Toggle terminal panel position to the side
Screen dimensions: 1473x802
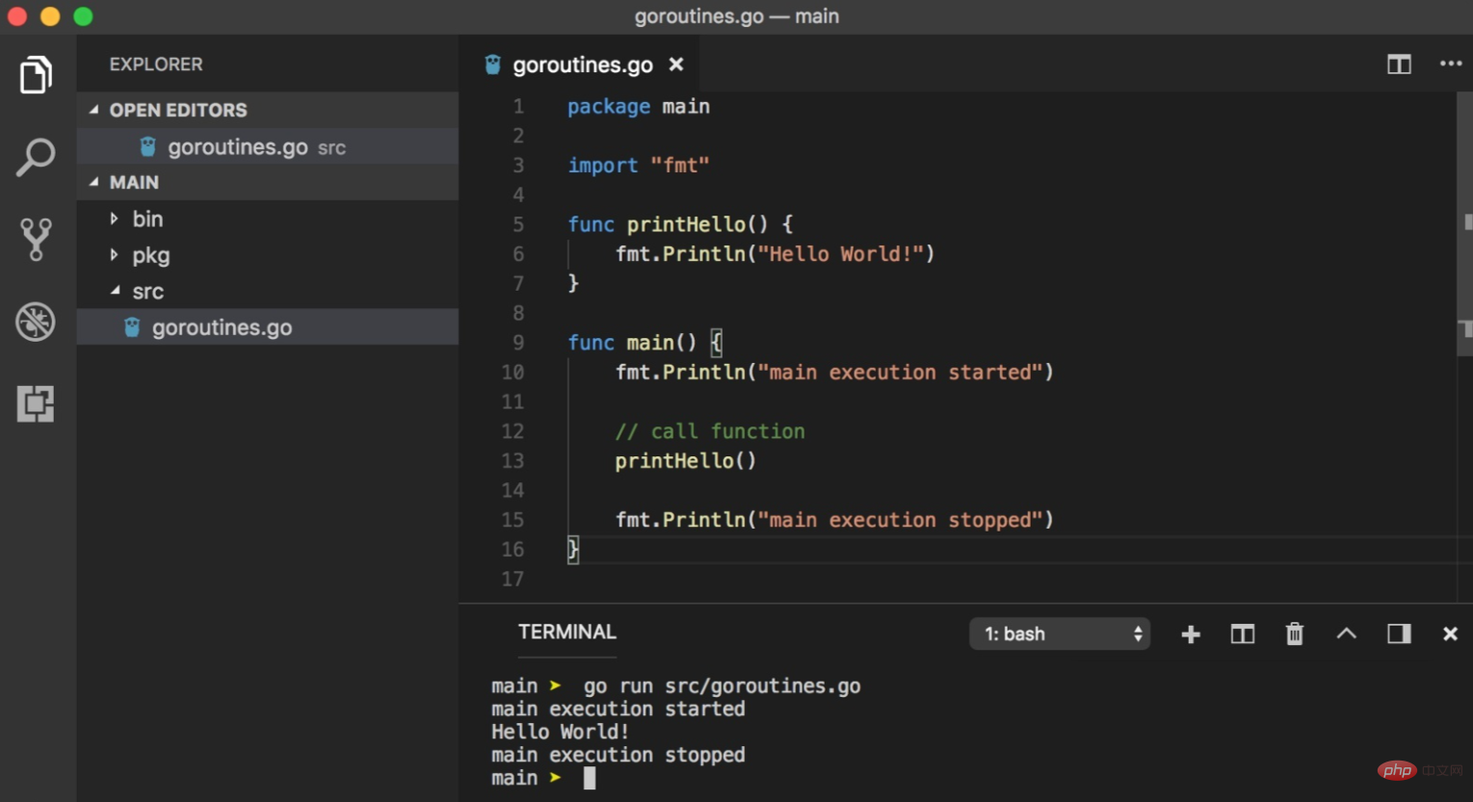pyautogui.click(x=1398, y=634)
